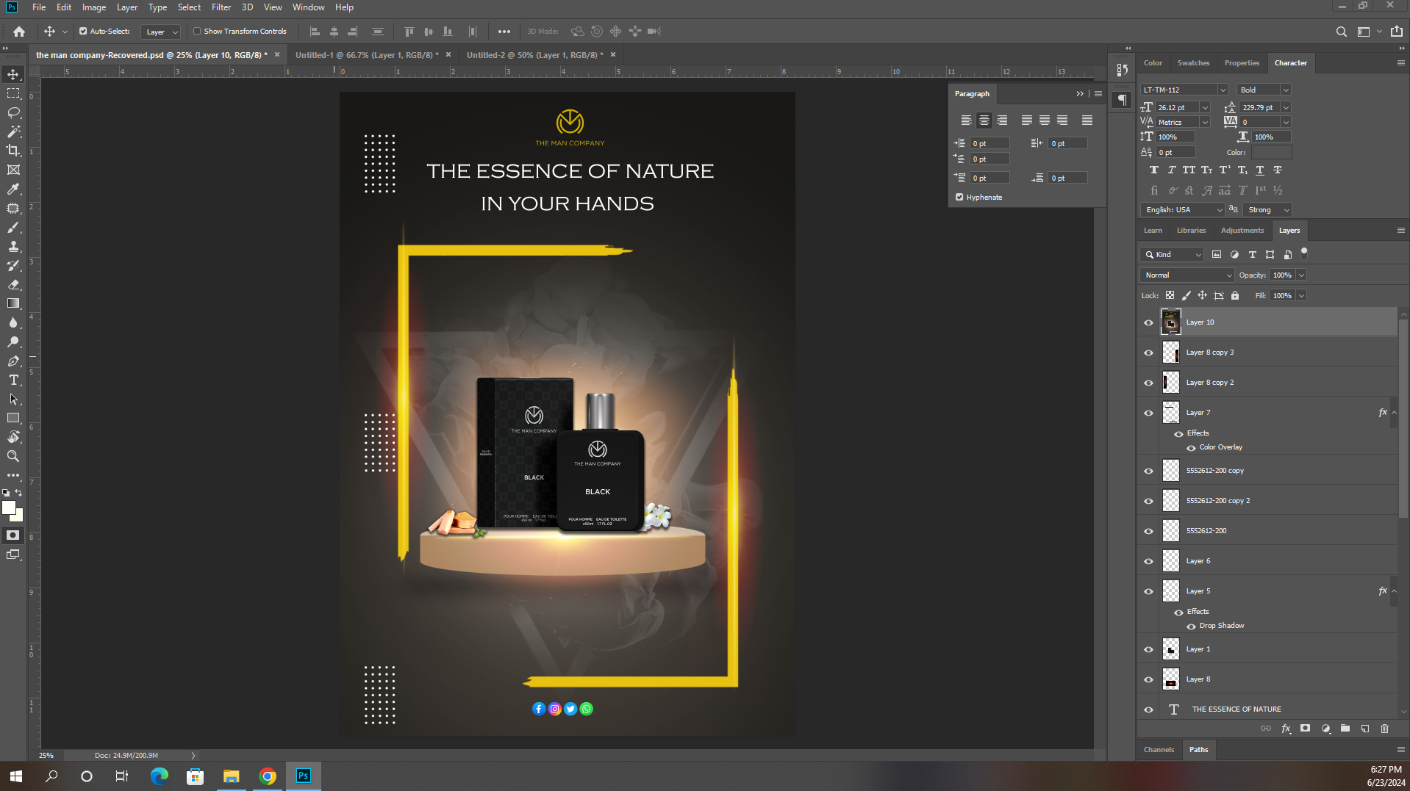Image resolution: width=1410 pixels, height=791 pixels.
Task: Open File Explorer from the taskbar
Action: pos(231,776)
